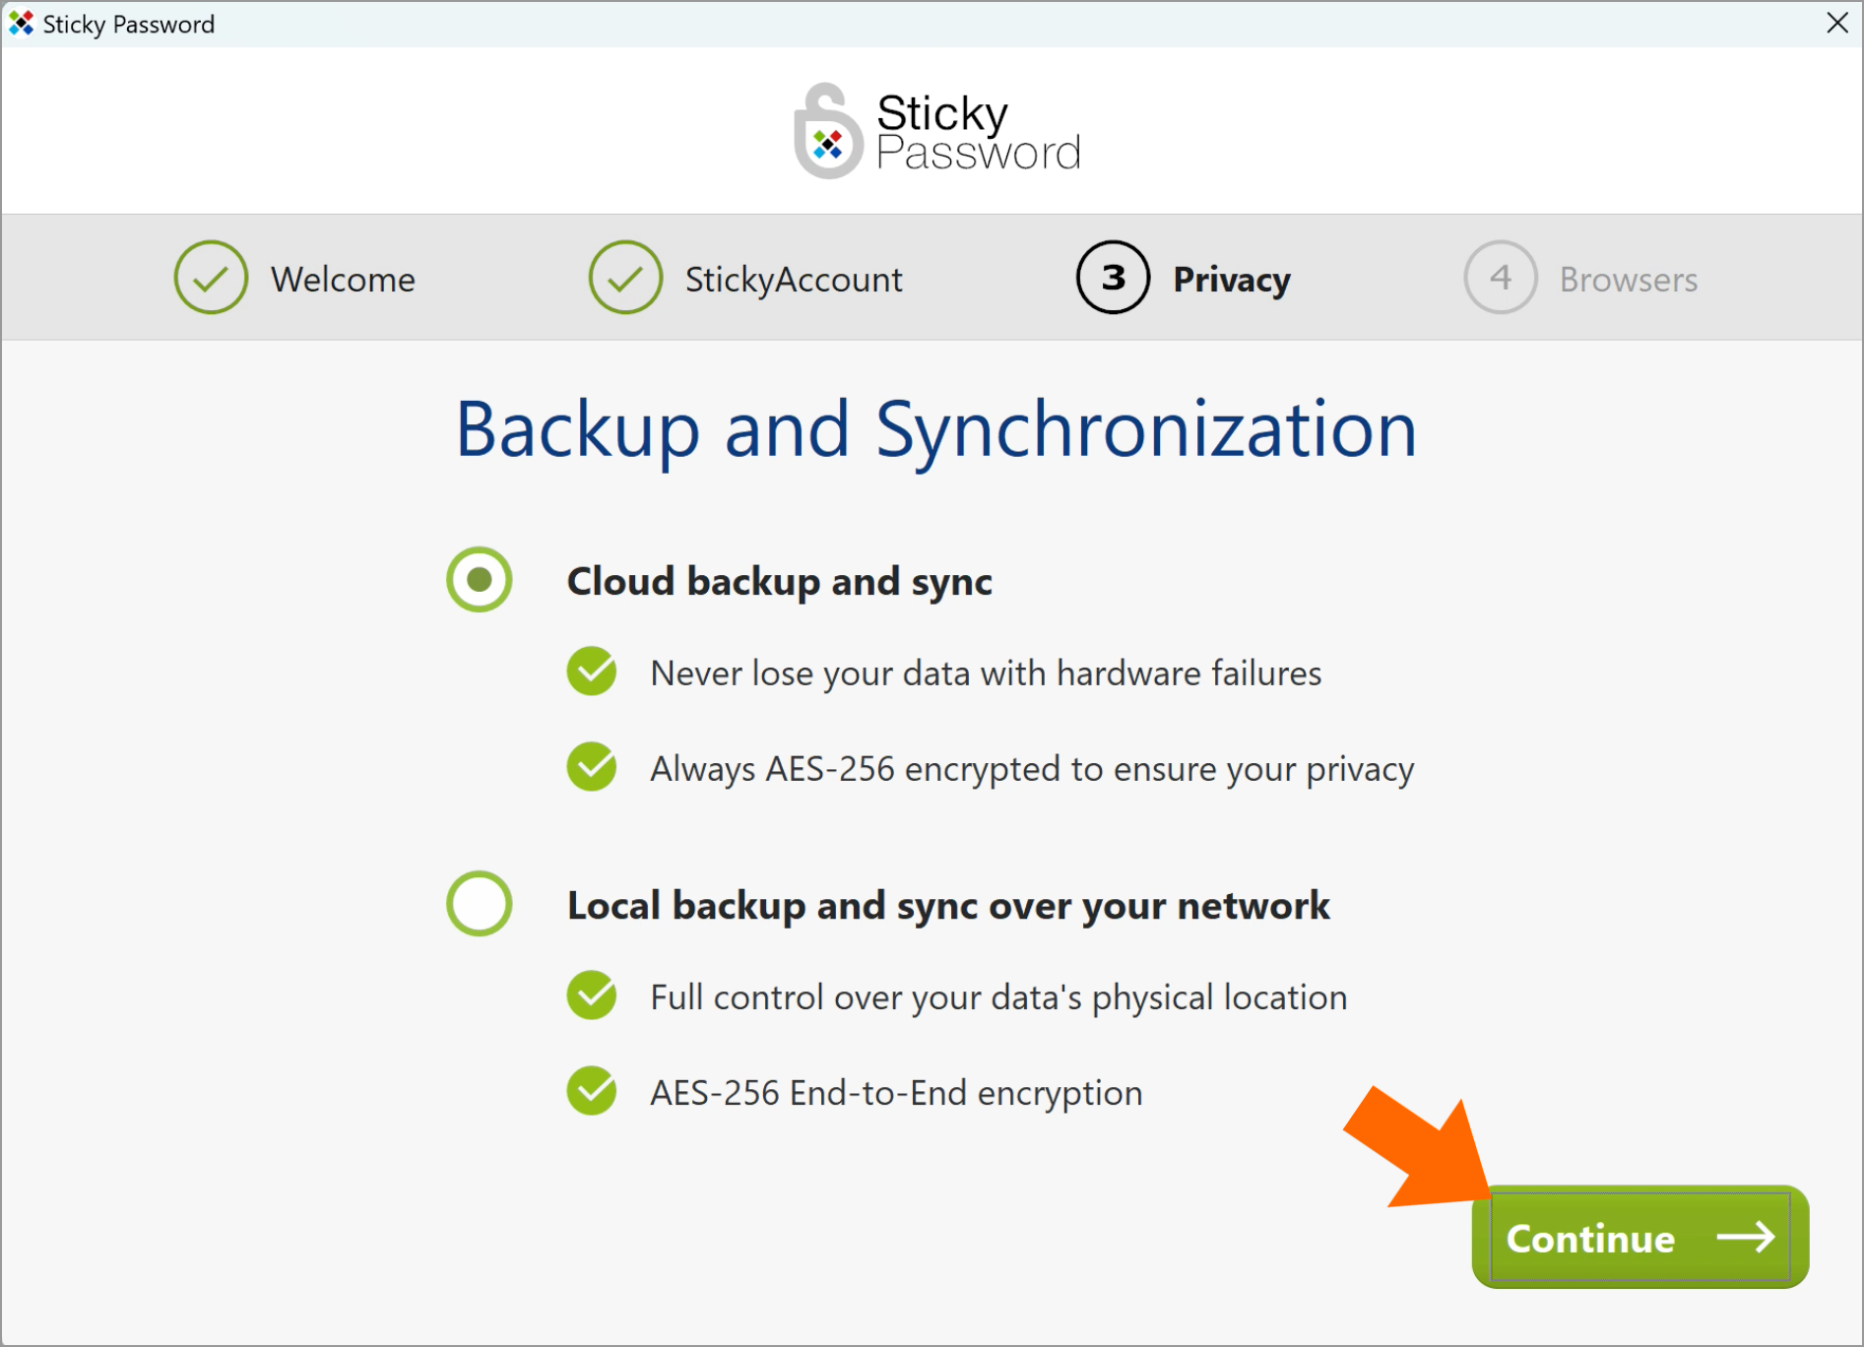The image size is (1864, 1347).
Task: Click the Continue button
Action: click(1639, 1237)
